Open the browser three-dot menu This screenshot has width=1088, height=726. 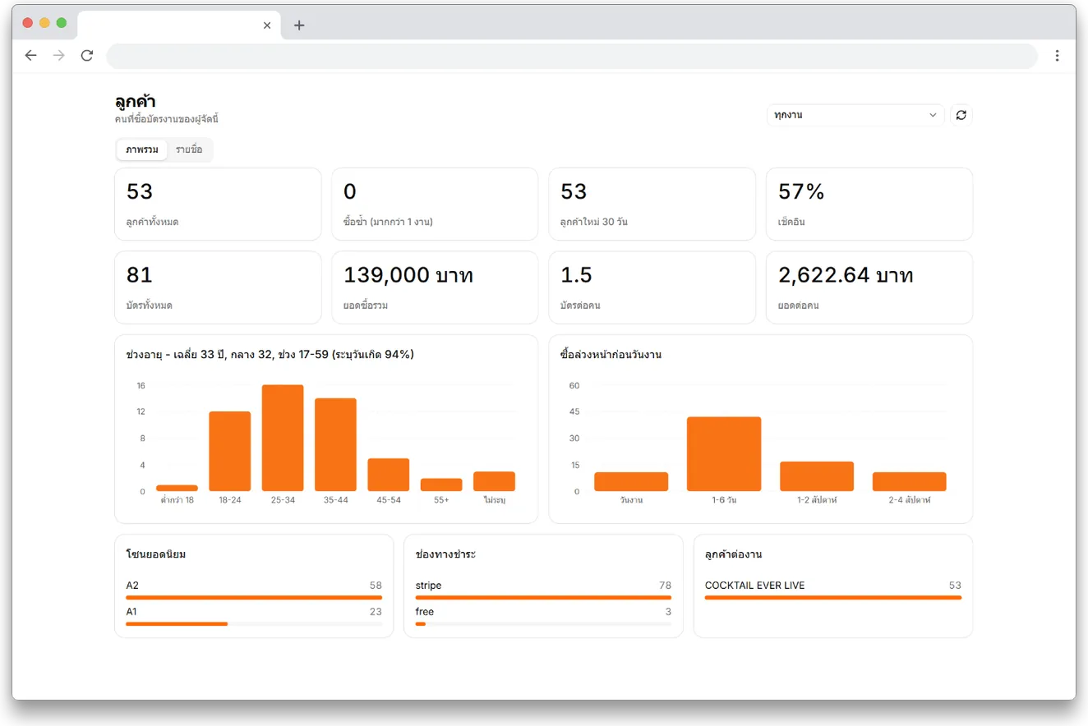point(1057,55)
